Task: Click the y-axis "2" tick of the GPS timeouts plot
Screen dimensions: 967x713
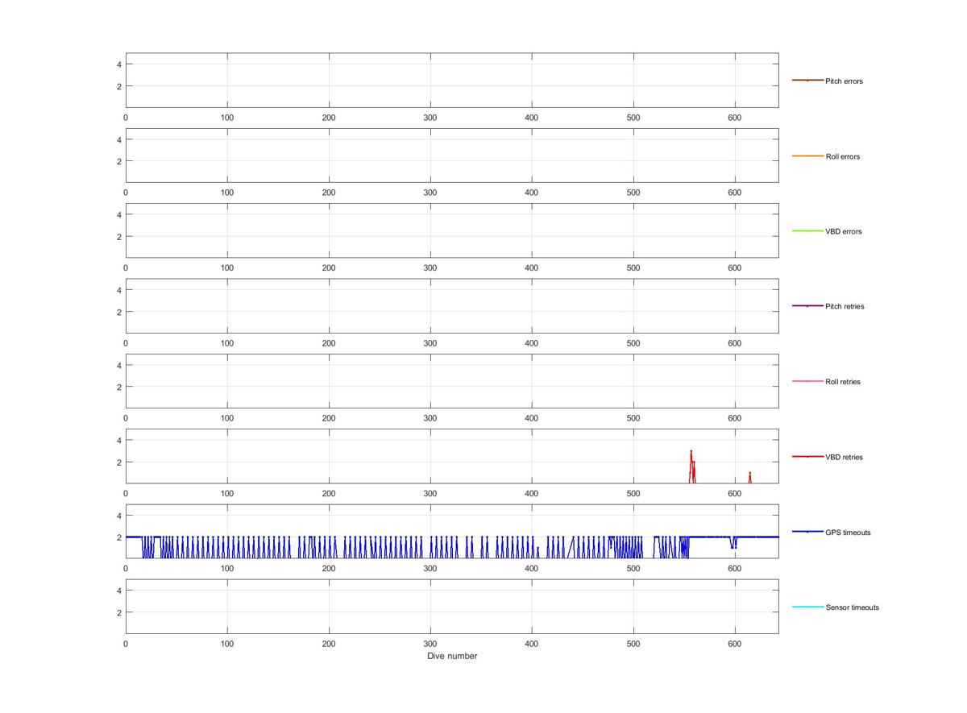Action: coord(118,537)
